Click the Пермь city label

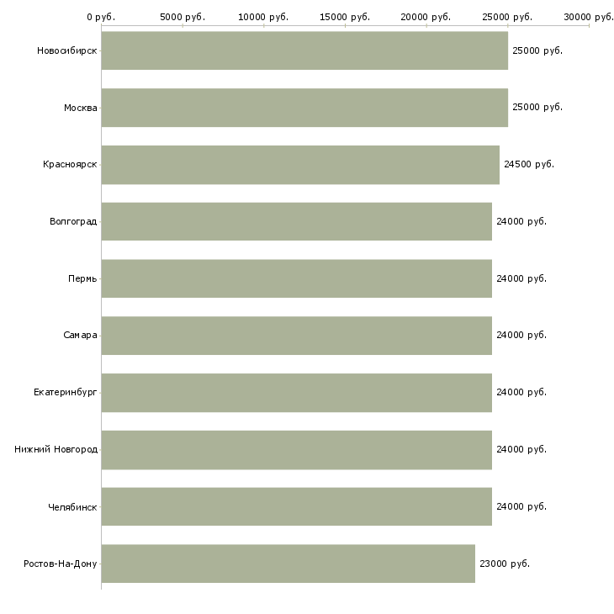pos(82,278)
